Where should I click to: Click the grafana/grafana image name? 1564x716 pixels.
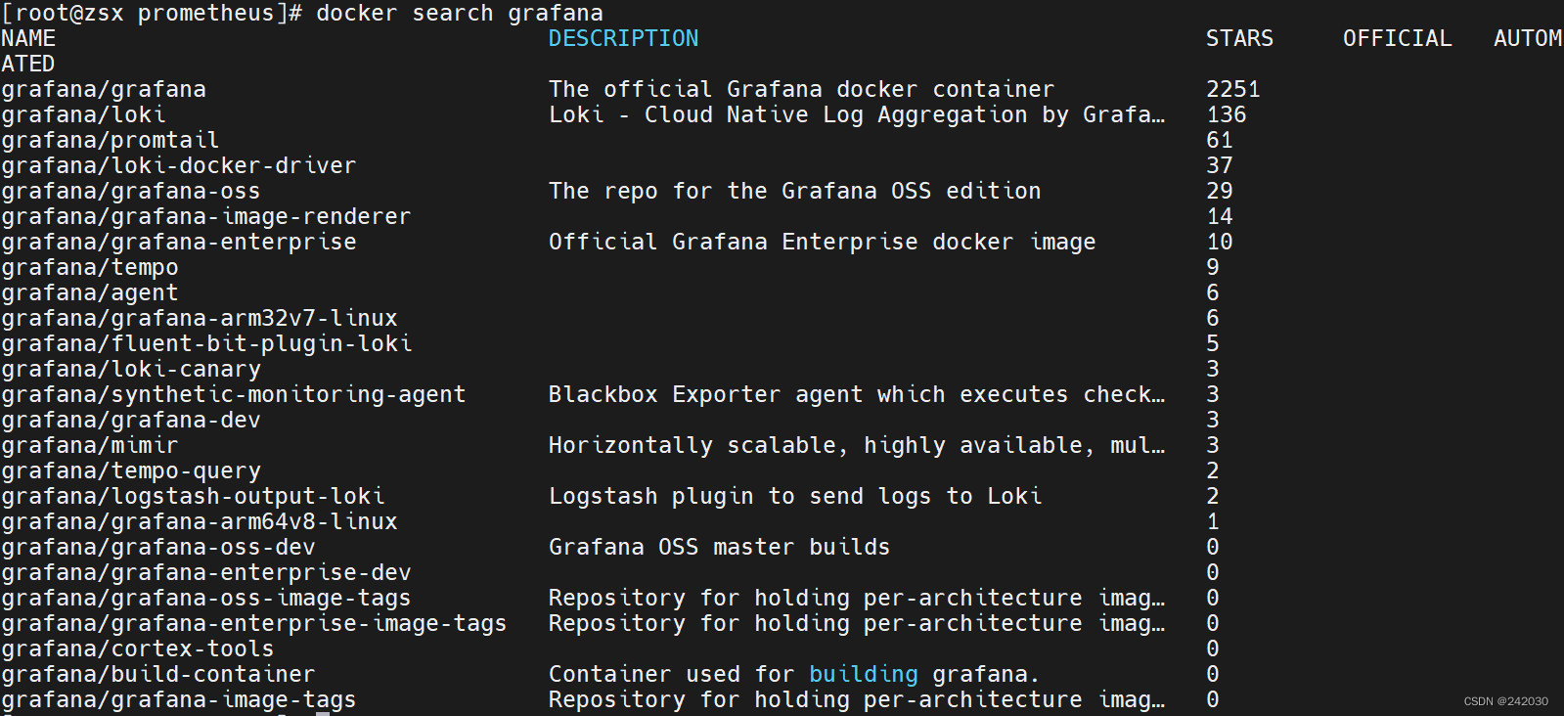[x=104, y=90]
